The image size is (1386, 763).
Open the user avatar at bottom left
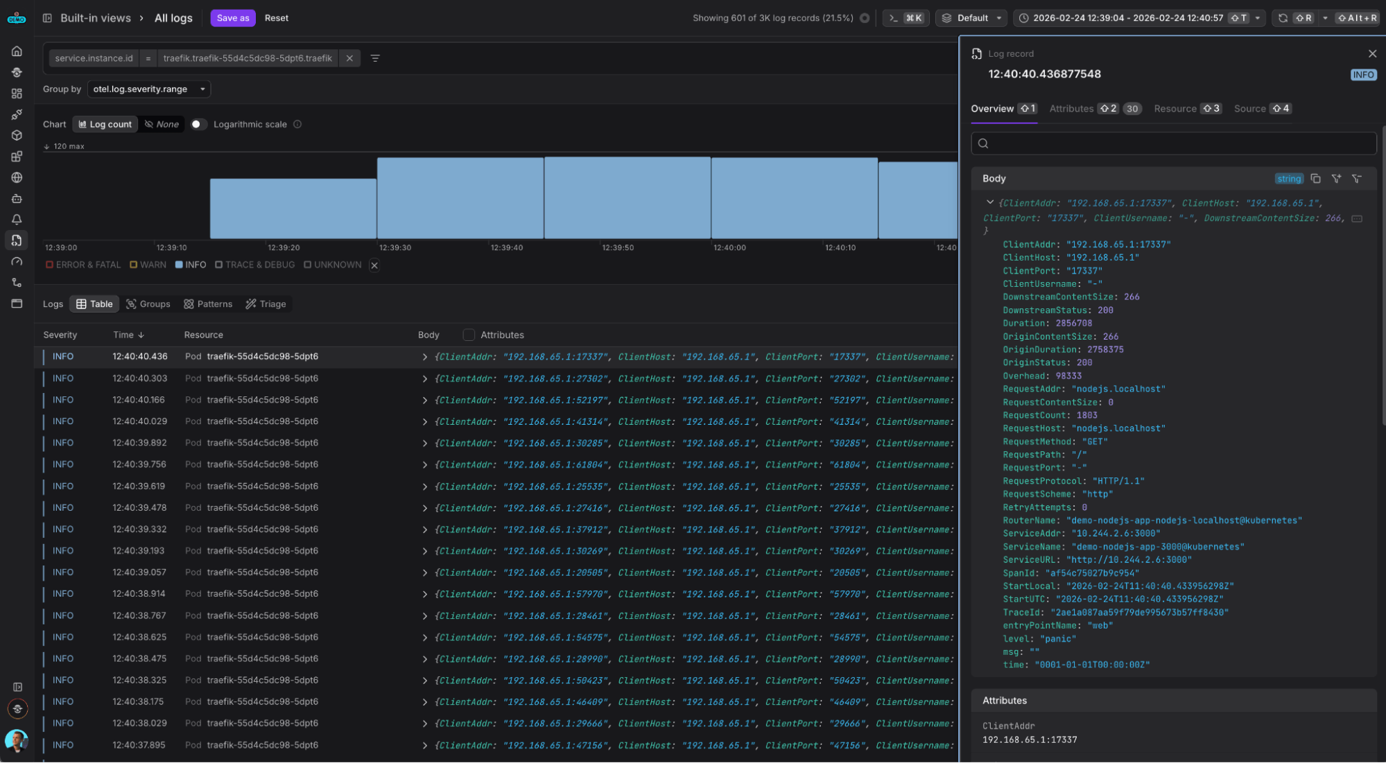pos(17,740)
